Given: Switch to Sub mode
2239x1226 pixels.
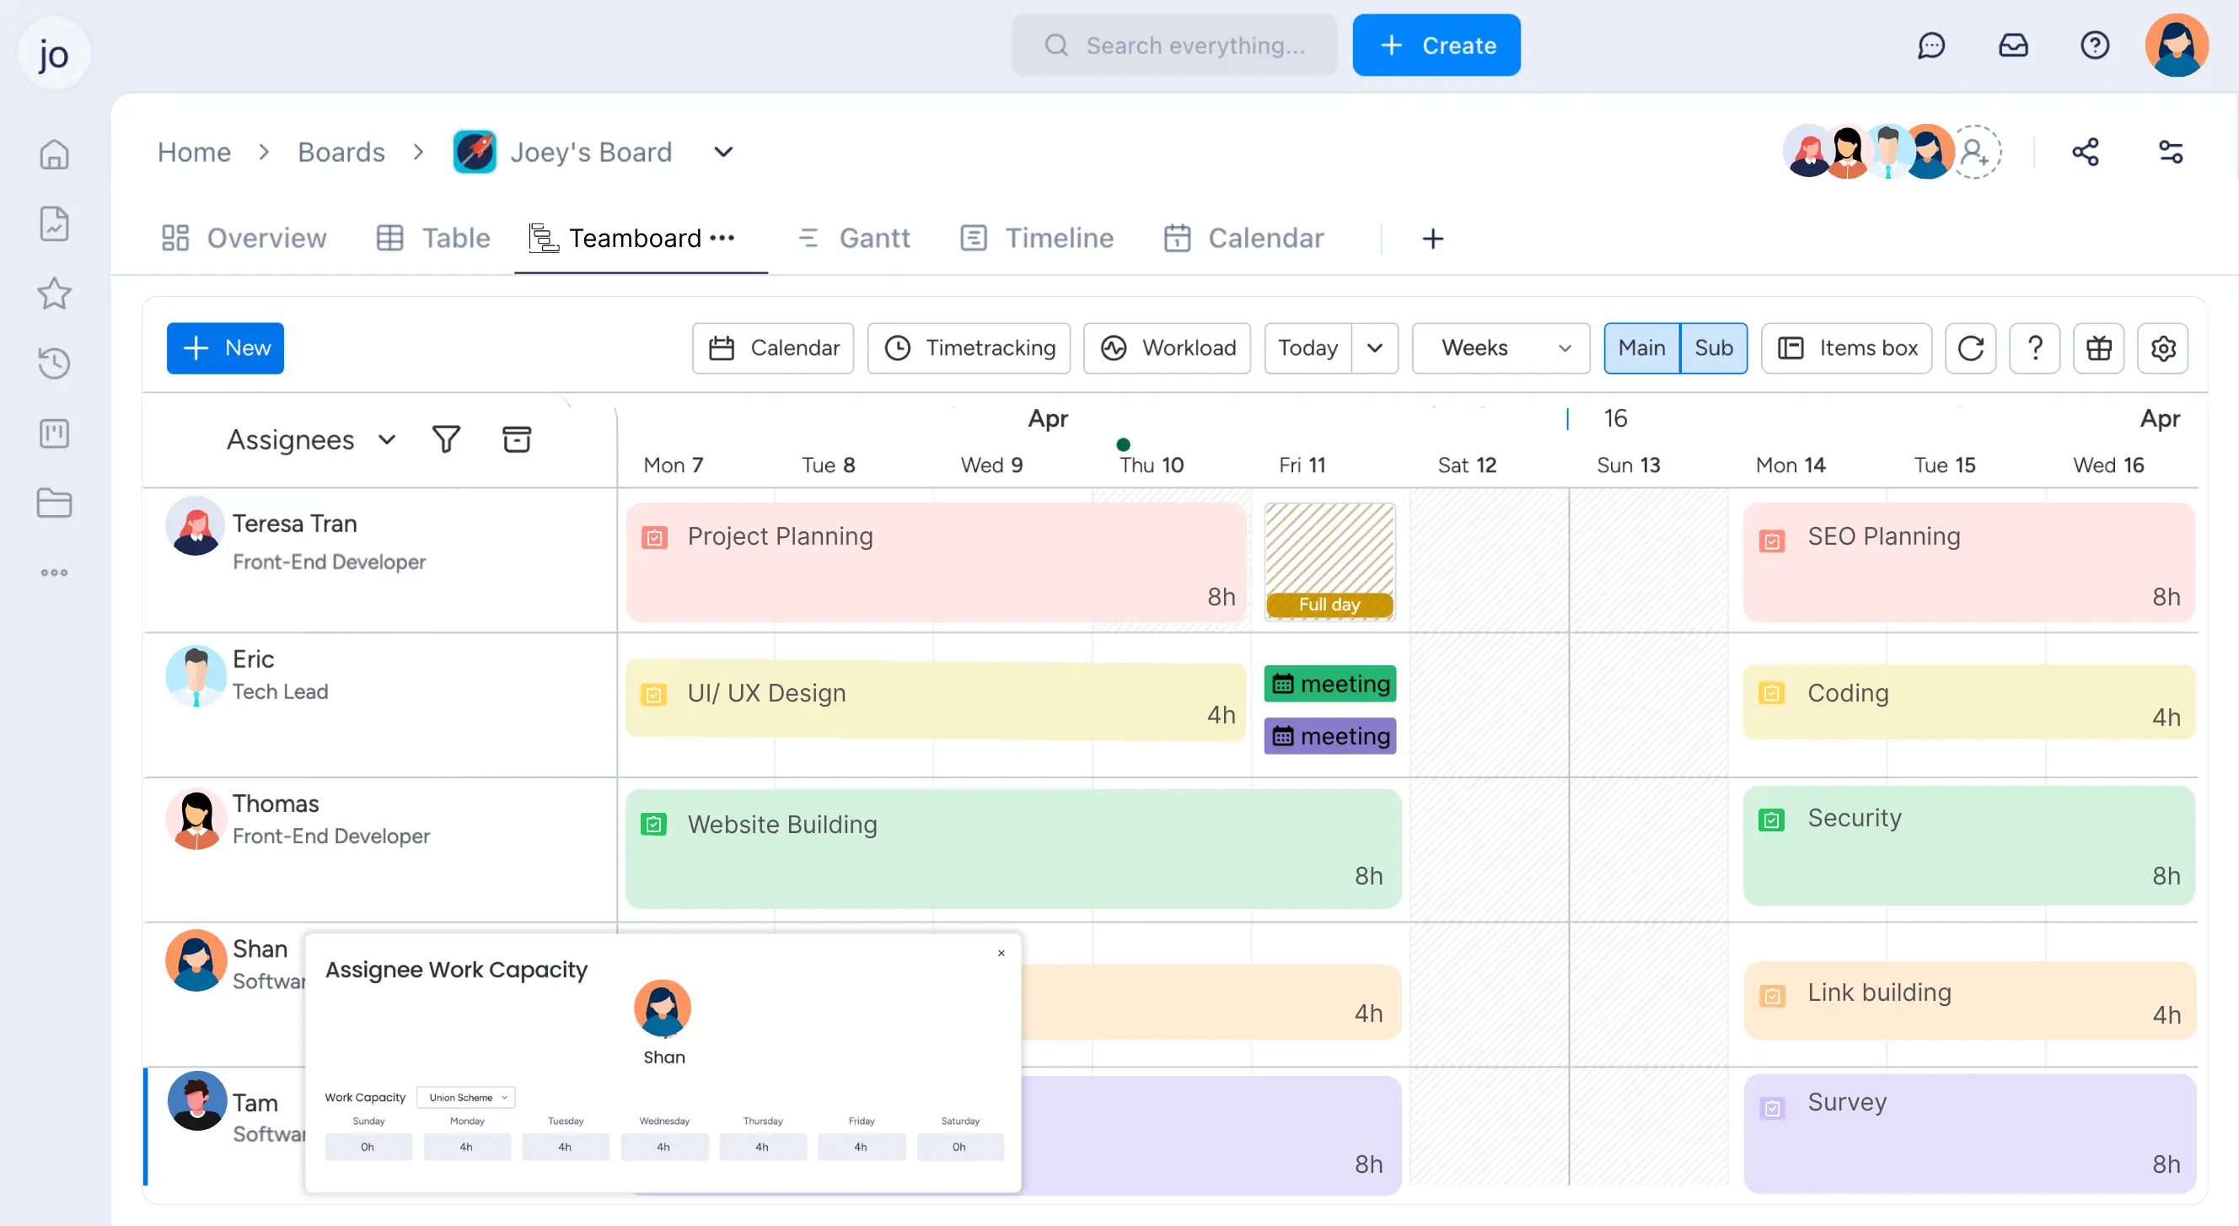Looking at the screenshot, I should pyautogui.click(x=1713, y=347).
